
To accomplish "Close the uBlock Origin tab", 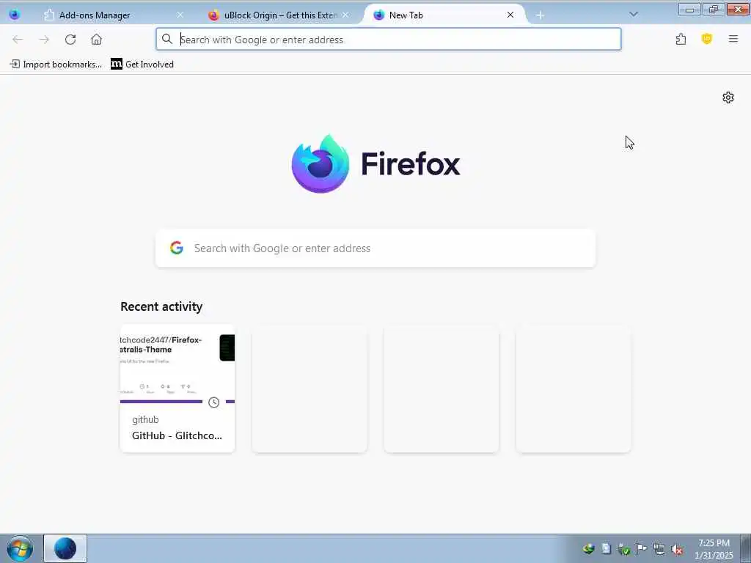I will [345, 15].
